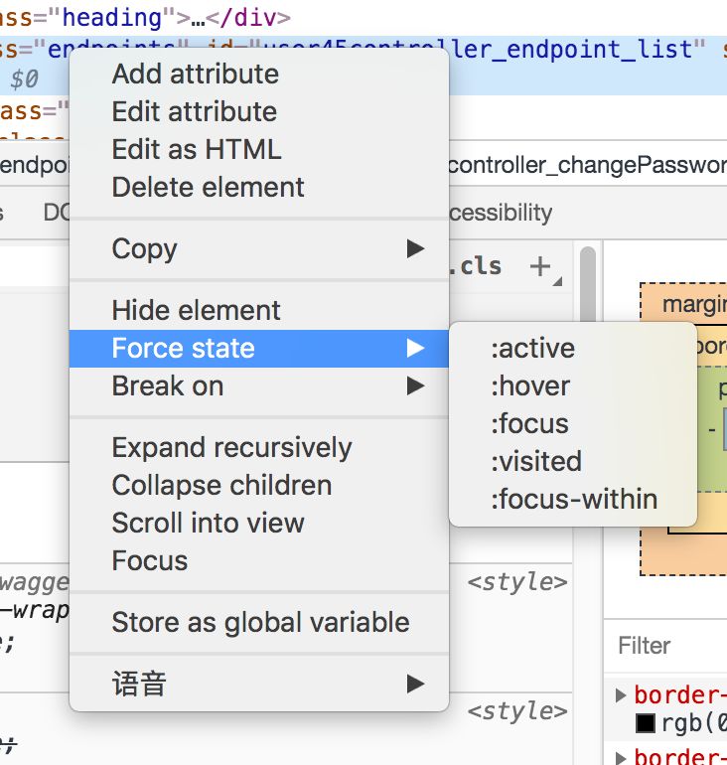
Task: Choose Hide element in menu
Action: (259, 310)
